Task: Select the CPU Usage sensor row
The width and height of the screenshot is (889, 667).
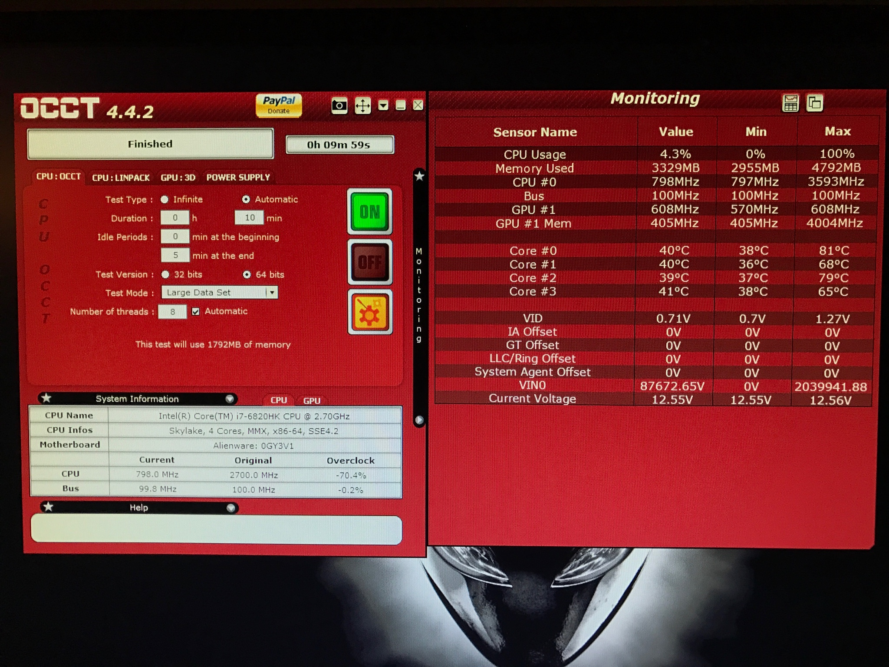Action: 656,154
